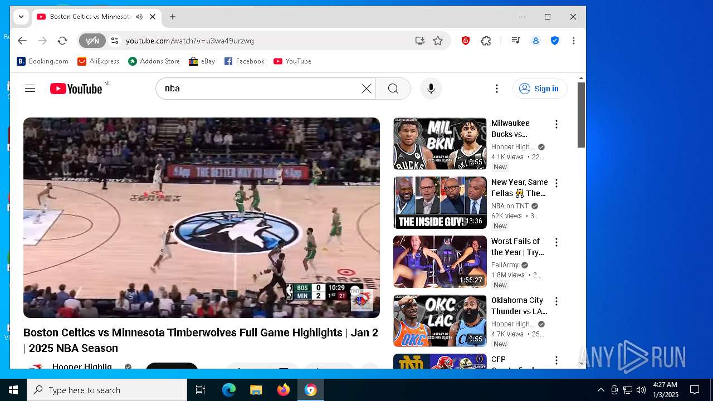
Task: Open FailArmy channel name
Action: [505, 265]
